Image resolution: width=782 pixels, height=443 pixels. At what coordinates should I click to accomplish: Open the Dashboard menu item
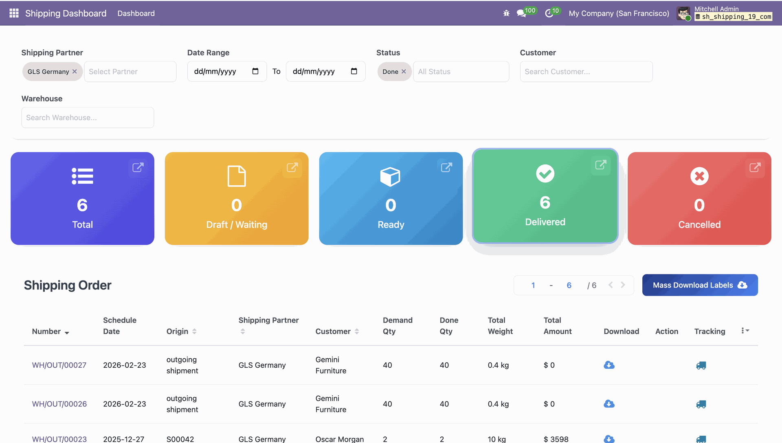tap(136, 13)
